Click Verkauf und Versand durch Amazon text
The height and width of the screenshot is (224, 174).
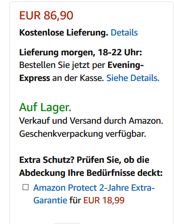click(x=91, y=121)
